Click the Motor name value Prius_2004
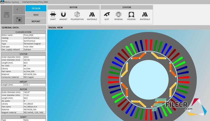 [34, 35]
